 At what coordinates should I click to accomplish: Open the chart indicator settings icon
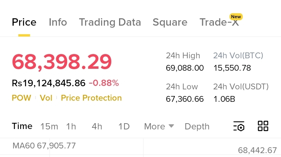coord(238,126)
